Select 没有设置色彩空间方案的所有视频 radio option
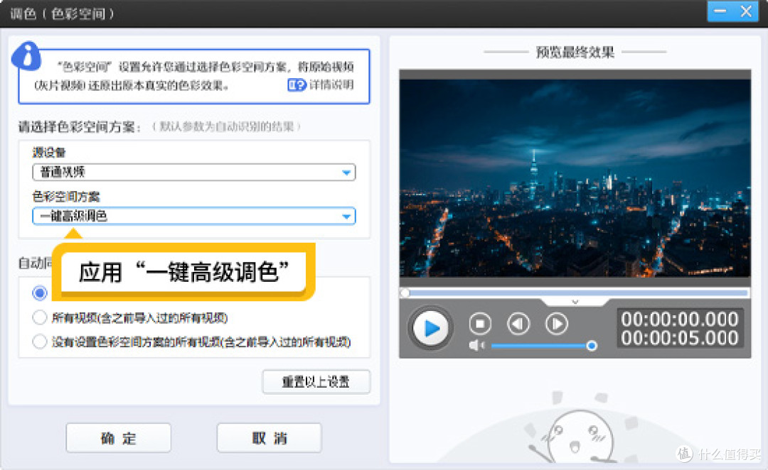This screenshot has height=470, width=768. 40,341
